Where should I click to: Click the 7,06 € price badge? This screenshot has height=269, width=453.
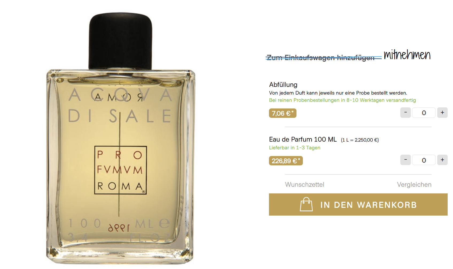tap(283, 113)
